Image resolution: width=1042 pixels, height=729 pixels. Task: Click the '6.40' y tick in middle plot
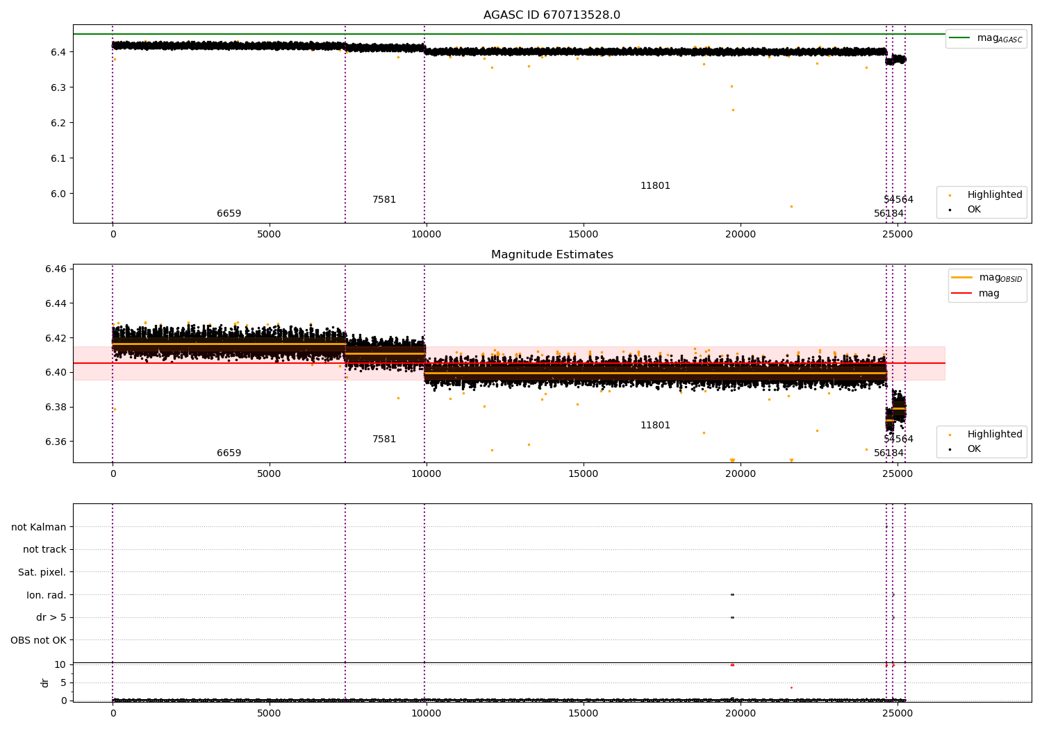56,372
